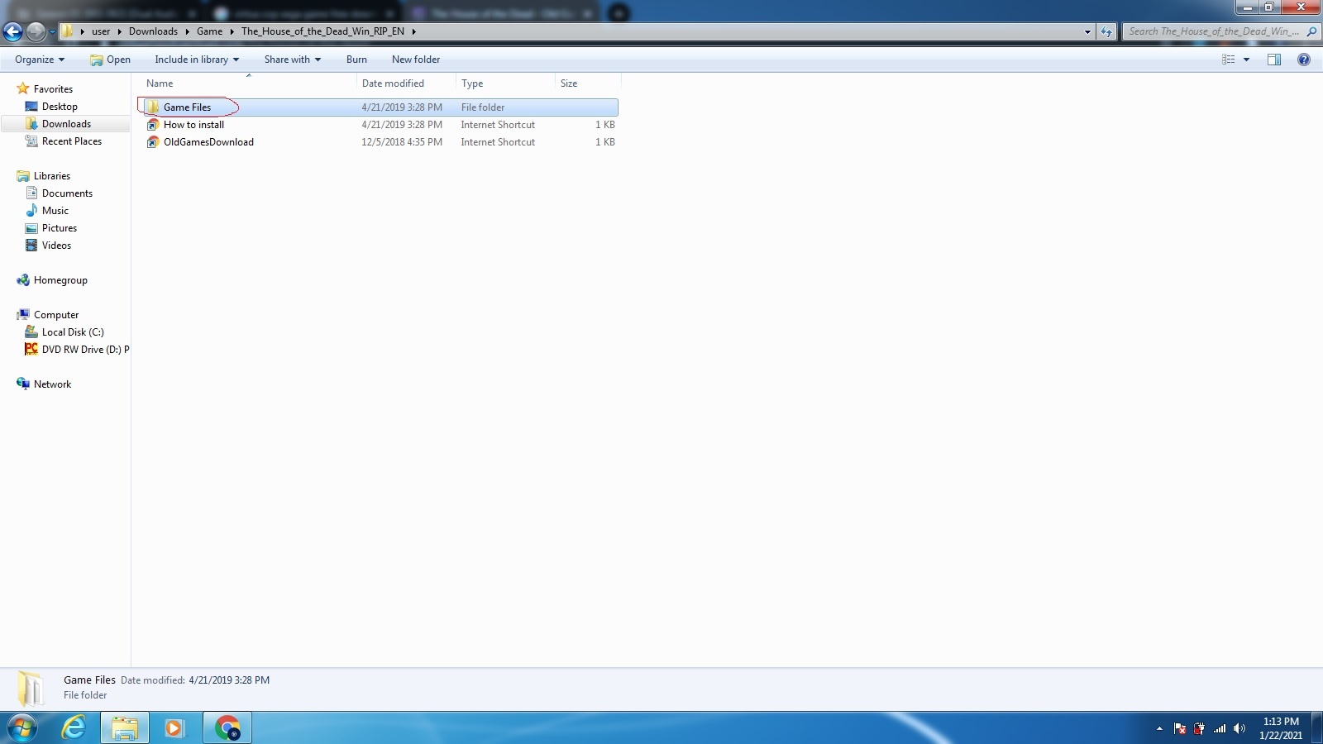Select the Game Files folder icon
This screenshot has height=744, width=1323.
click(153, 107)
